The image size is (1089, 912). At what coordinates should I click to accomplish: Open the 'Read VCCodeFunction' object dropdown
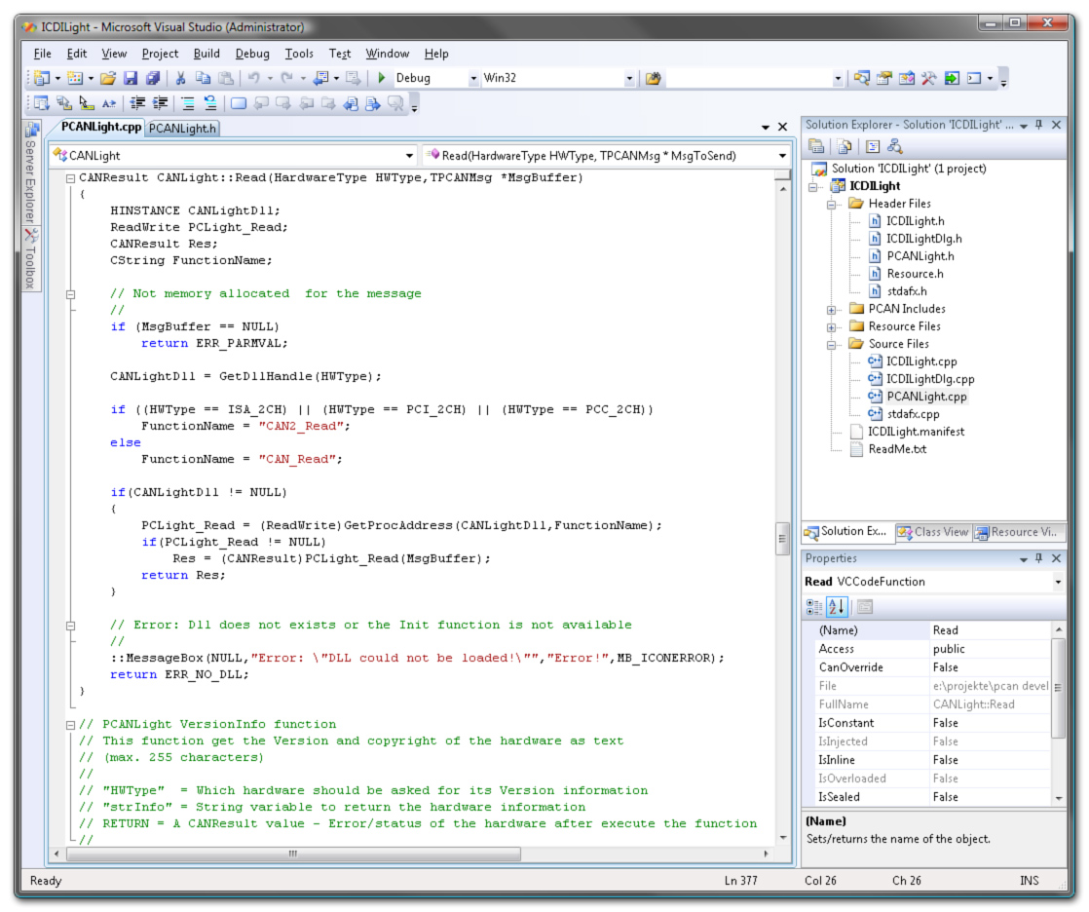tap(1058, 582)
